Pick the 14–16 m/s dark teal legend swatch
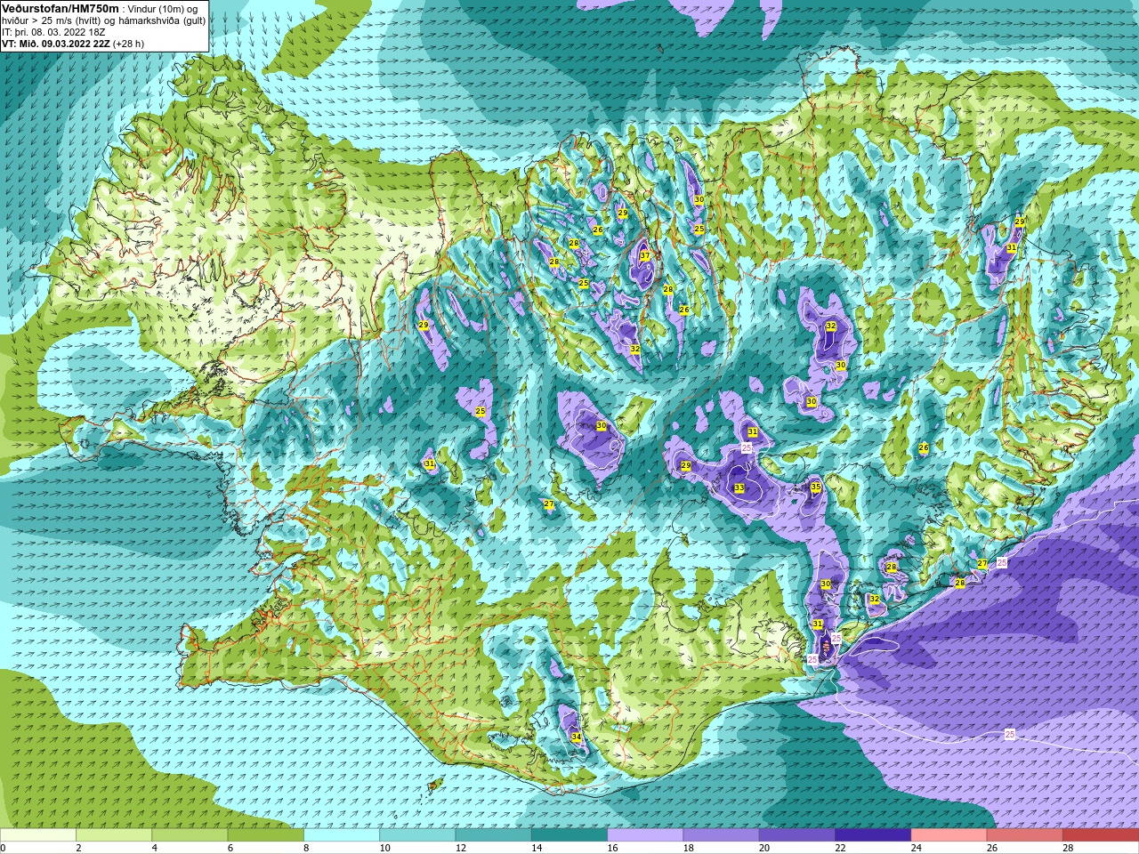 pos(569,835)
